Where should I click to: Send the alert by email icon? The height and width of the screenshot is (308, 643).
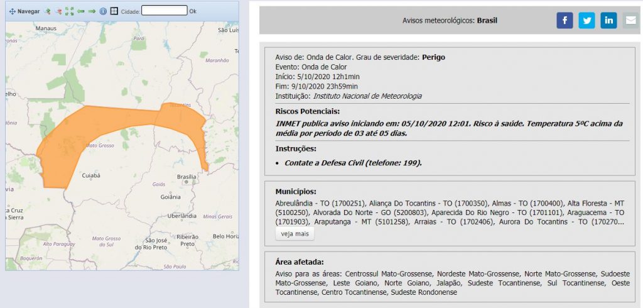click(x=630, y=21)
